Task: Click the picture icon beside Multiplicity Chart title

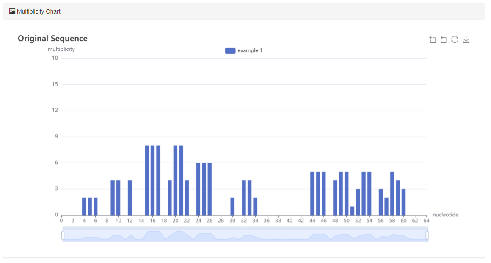Action: pyautogui.click(x=11, y=11)
